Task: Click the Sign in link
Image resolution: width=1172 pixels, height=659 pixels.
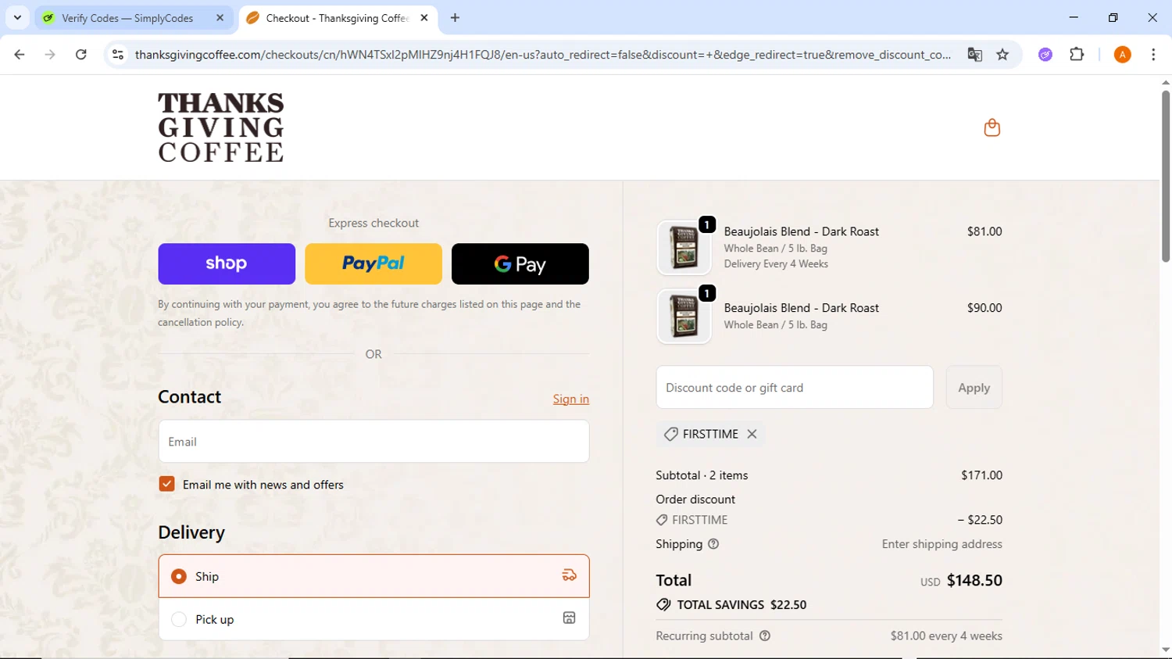Action: pos(571,399)
